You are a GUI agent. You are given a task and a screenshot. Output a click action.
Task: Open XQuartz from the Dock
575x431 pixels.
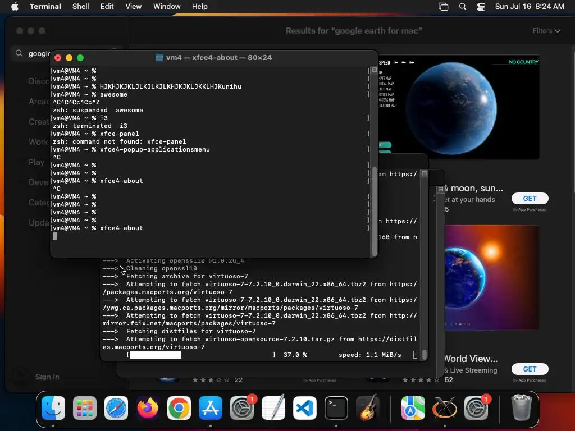point(445,407)
